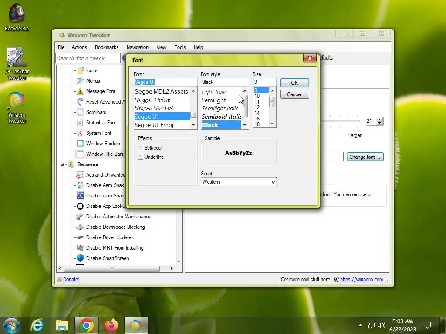Close the Font dialog with X
The image size is (446, 334).
pyautogui.click(x=310, y=58)
